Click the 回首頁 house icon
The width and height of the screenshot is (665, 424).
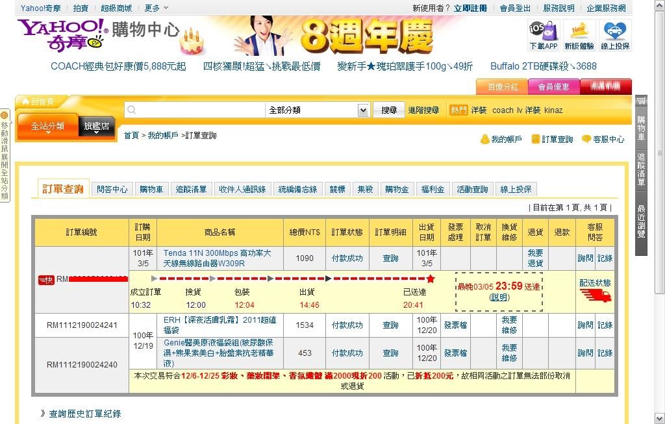coord(25,102)
